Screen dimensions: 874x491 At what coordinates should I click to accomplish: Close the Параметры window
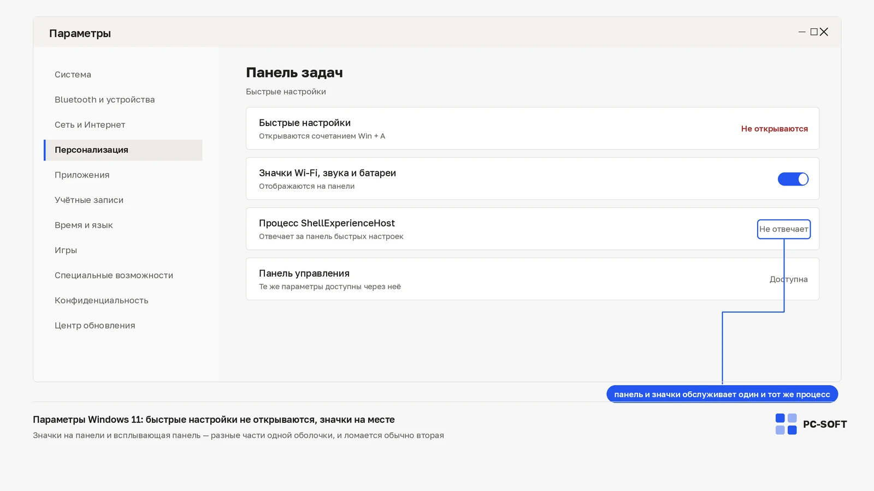(824, 32)
